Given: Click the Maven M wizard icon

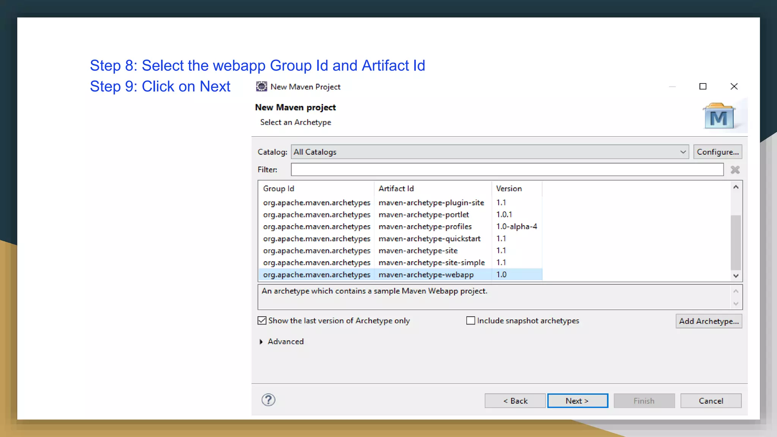Looking at the screenshot, I should (x=719, y=117).
